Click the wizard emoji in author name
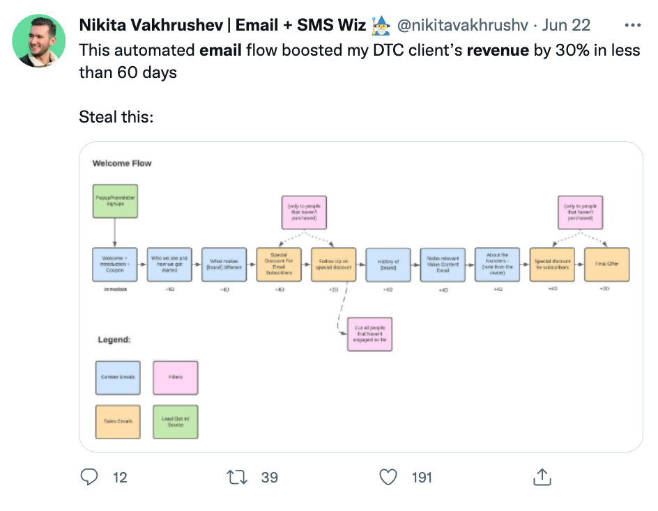658x511 pixels. 380,26
